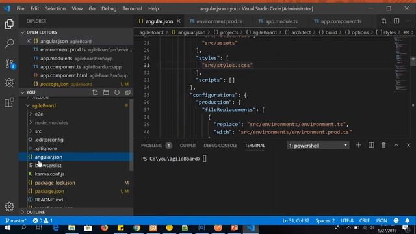Open karma.conf.js in explorer tree
416x234 pixels.
pyautogui.click(x=75, y=174)
